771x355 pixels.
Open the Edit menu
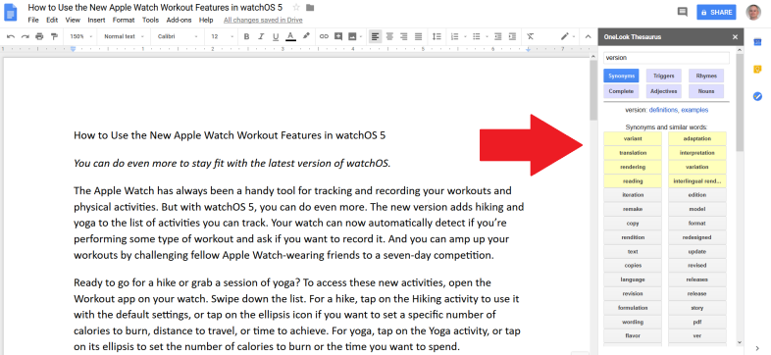52,21
